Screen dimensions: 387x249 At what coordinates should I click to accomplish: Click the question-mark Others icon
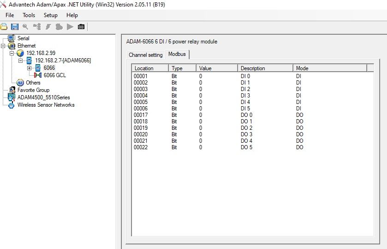coord(20,83)
